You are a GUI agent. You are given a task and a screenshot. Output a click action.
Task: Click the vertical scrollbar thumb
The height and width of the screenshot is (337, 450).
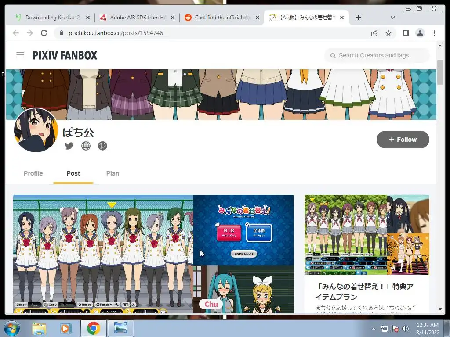click(x=440, y=72)
